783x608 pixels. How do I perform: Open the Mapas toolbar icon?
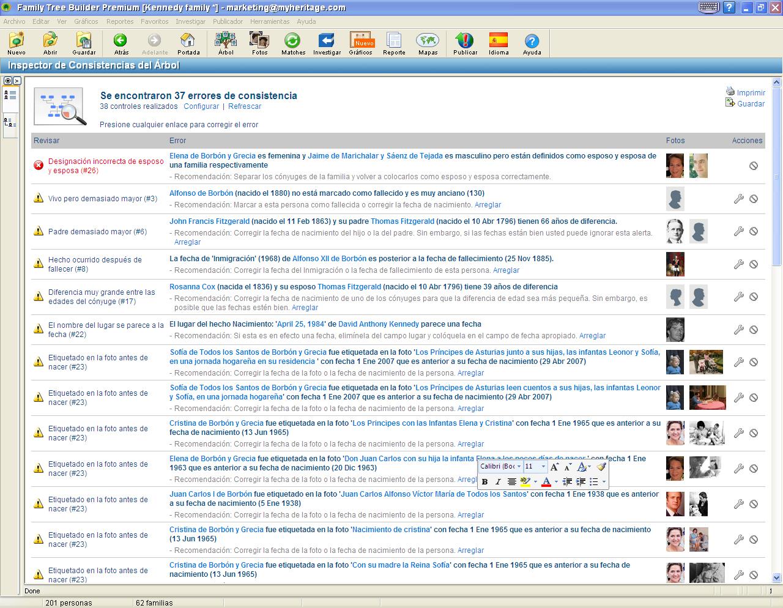[428, 44]
